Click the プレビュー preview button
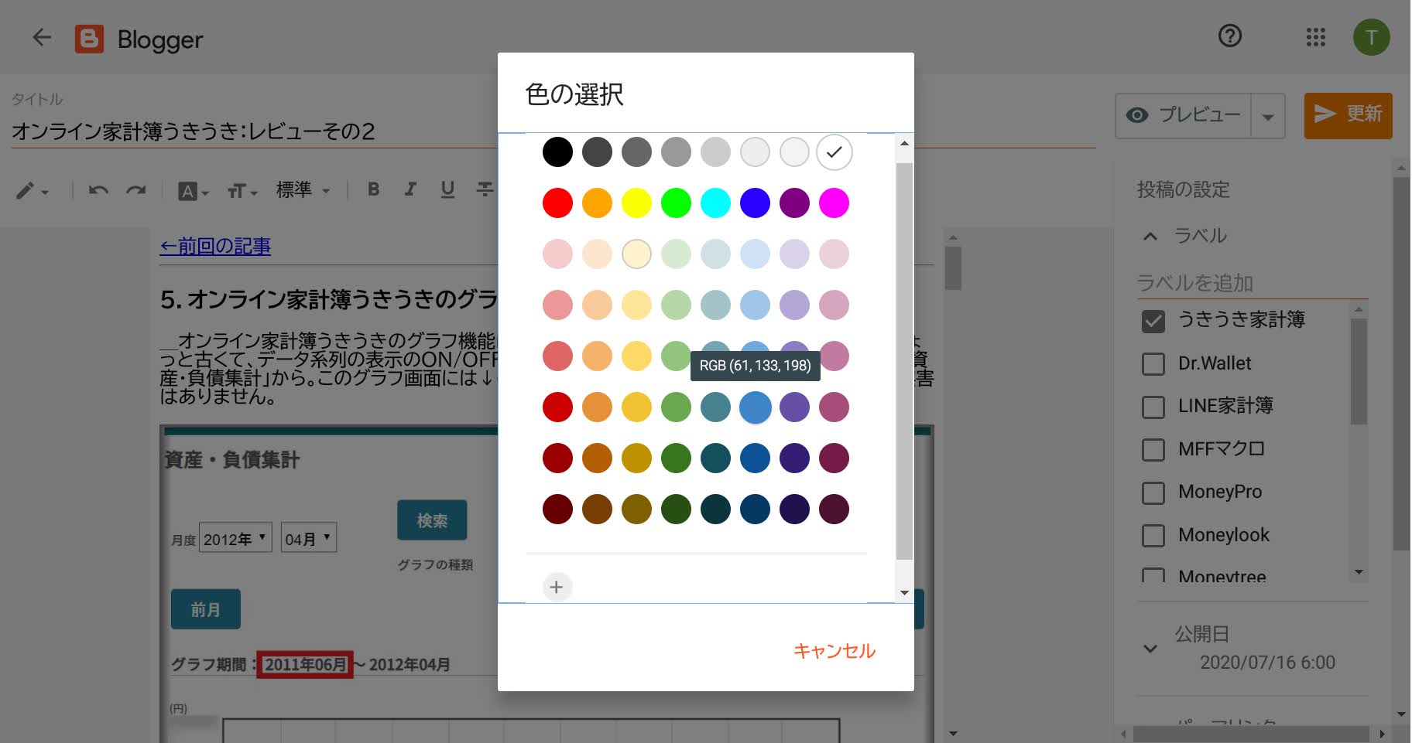 (x=1184, y=116)
